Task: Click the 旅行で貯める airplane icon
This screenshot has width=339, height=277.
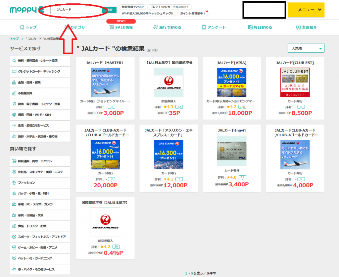Action: tap(156, 27)
